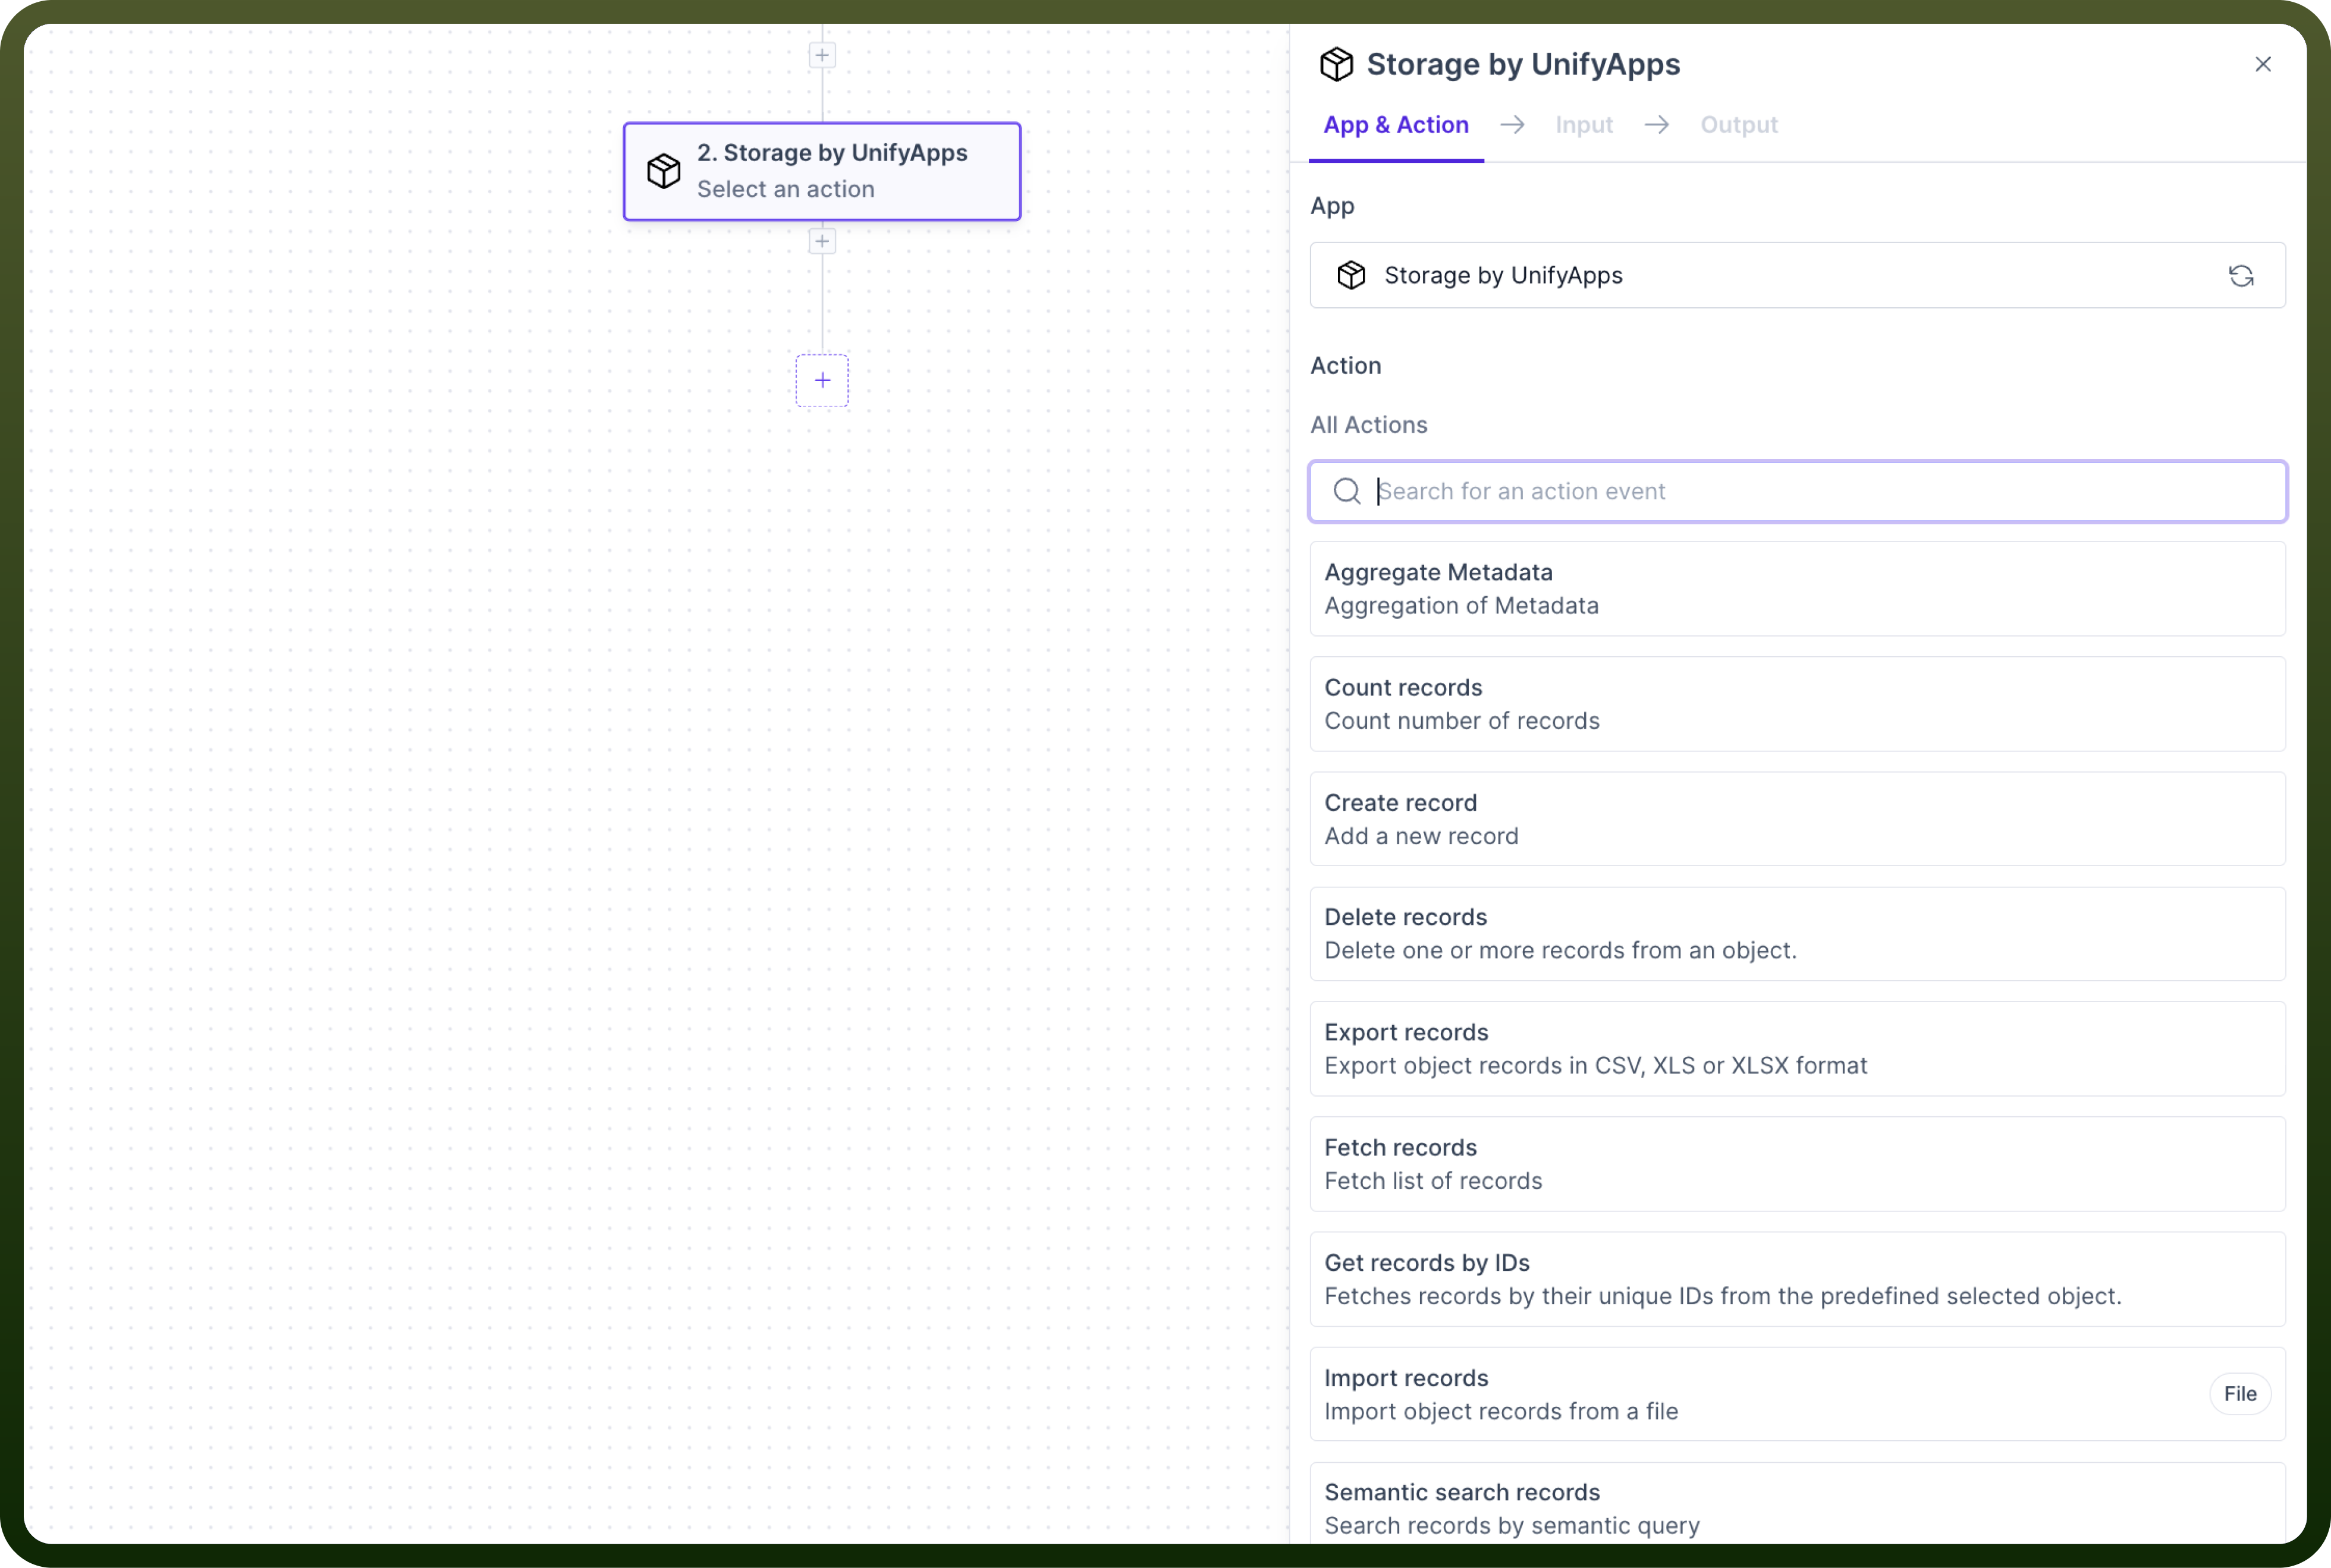Click the search magnifier icon
The width and height of the screenshot is (2331, 1568).
tap(1347, 491)
